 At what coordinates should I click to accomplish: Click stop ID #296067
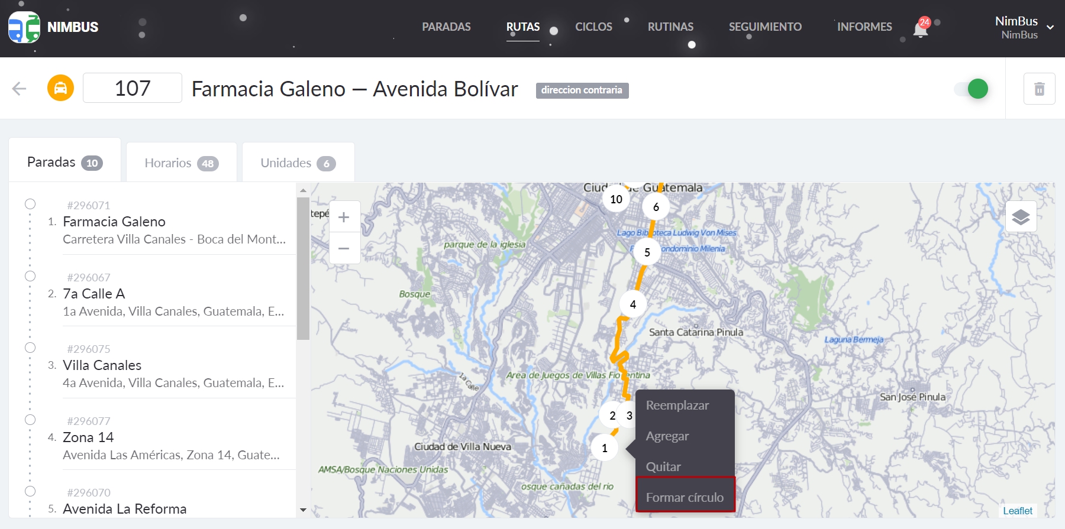click(89, 278)
